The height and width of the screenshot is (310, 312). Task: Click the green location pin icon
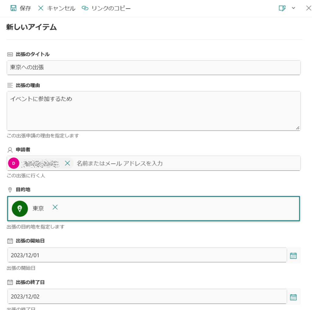pos(20,209)
